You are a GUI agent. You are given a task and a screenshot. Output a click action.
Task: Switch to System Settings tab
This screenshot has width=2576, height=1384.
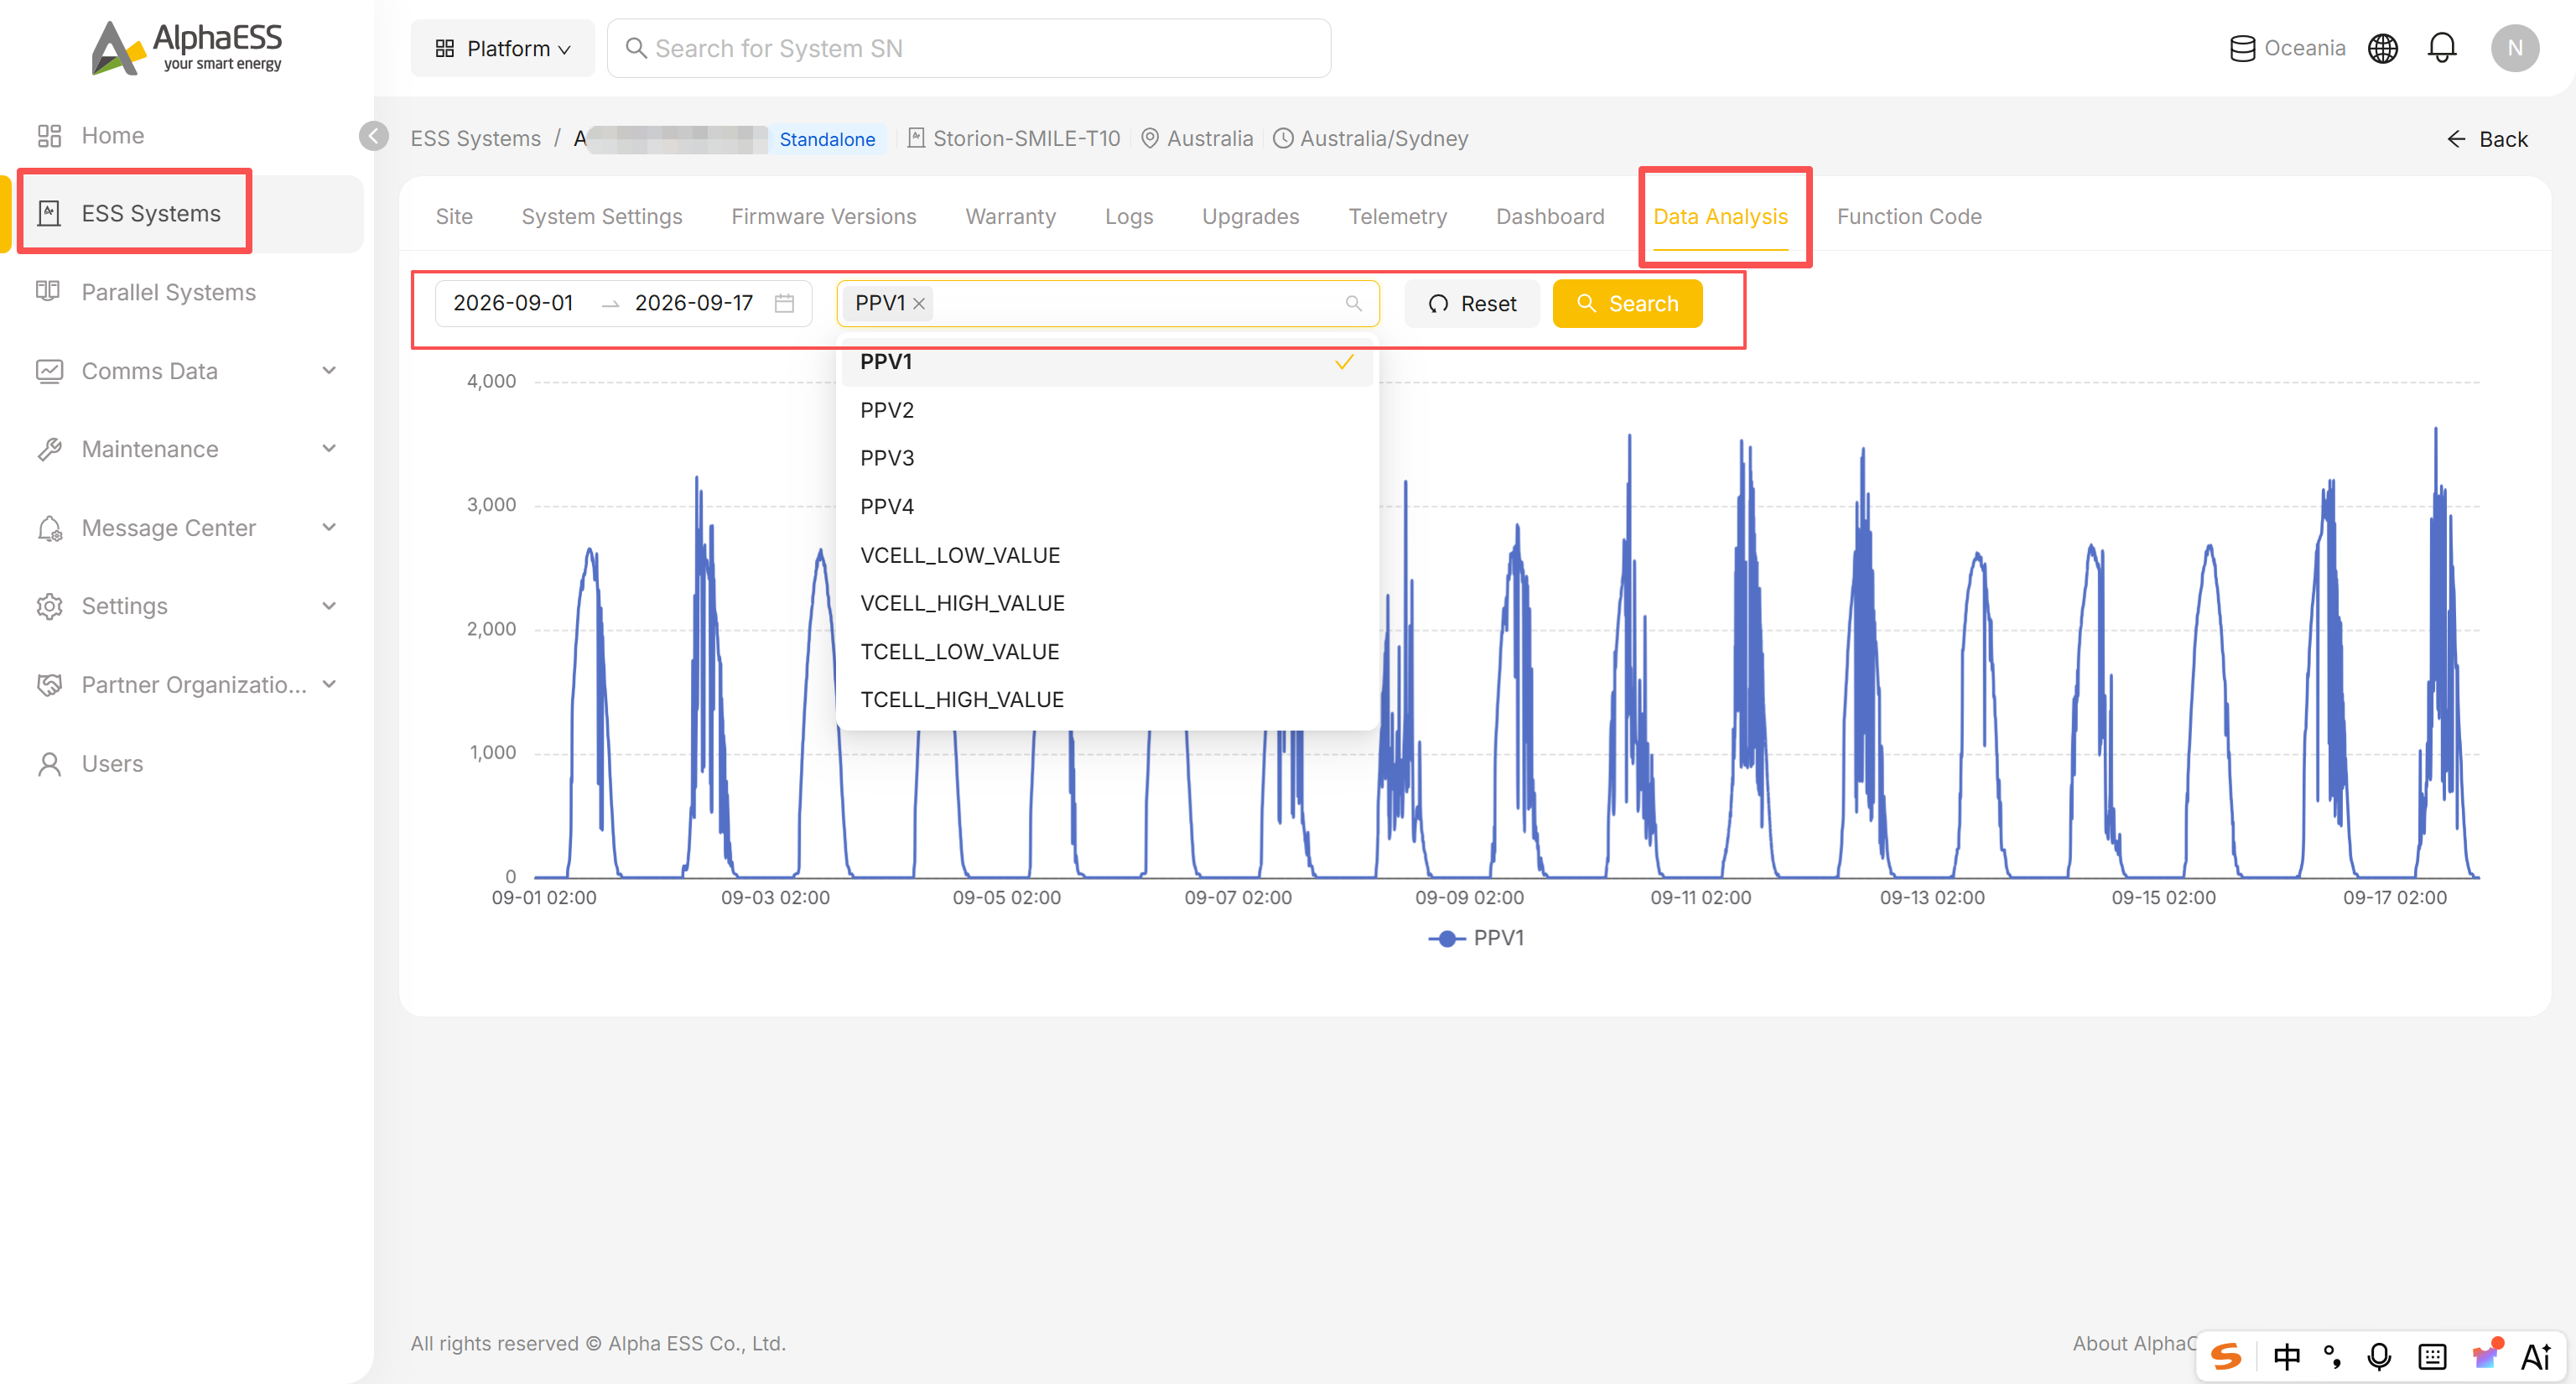pos(602,217)
